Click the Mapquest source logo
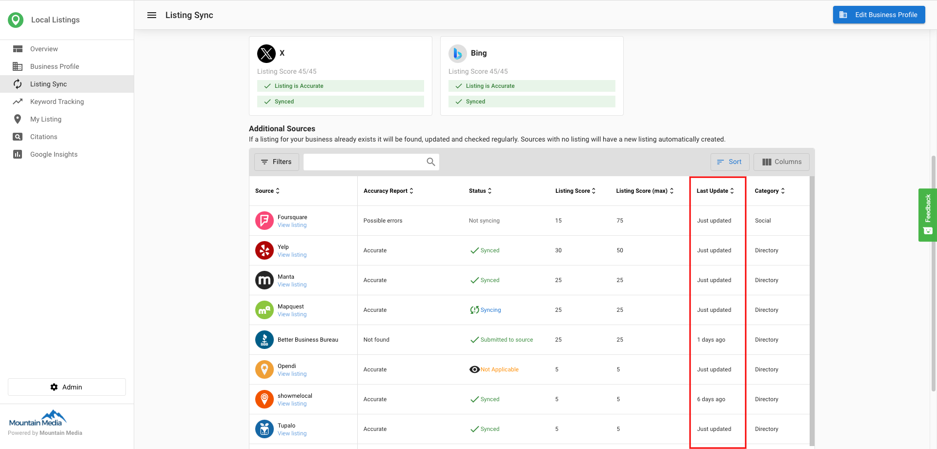This screenshot has height=449, width=937. coord(264,310)
